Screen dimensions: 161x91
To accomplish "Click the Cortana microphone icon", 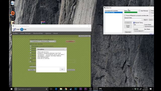I will click(x=46, y=89).
